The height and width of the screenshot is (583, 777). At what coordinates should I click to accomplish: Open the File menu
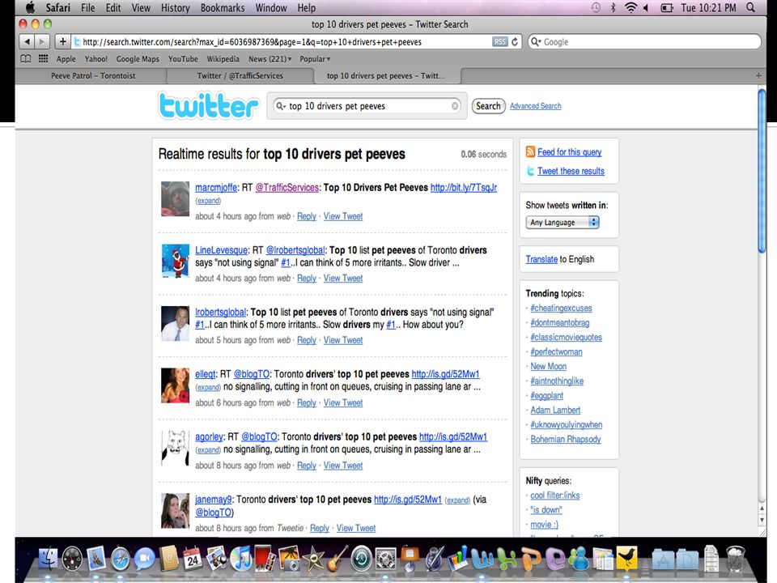point(87,7)
